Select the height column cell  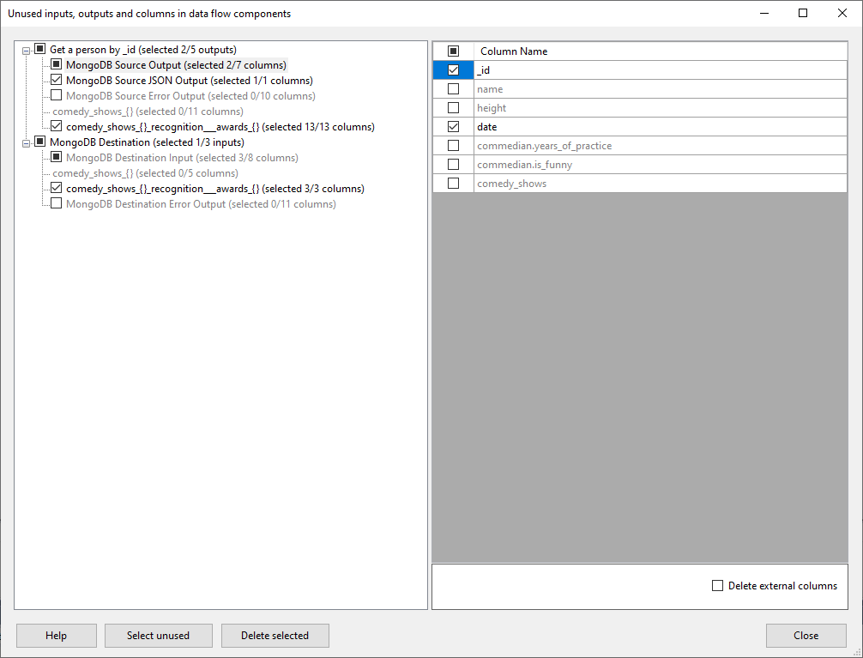[661, 107]
